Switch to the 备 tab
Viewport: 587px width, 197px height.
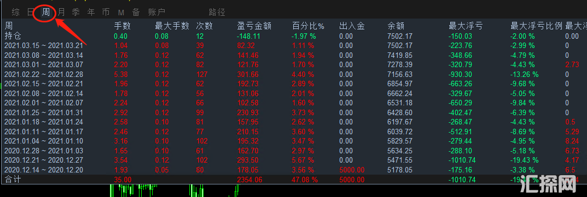coord(136,13)
